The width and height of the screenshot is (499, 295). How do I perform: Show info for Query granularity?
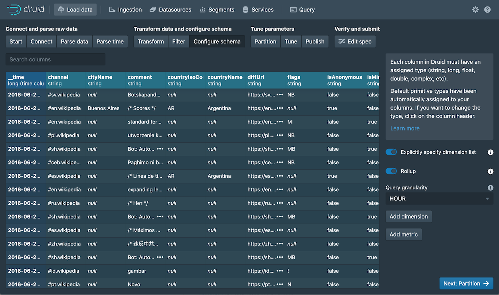pyautogui.click(x=491, y=188)
